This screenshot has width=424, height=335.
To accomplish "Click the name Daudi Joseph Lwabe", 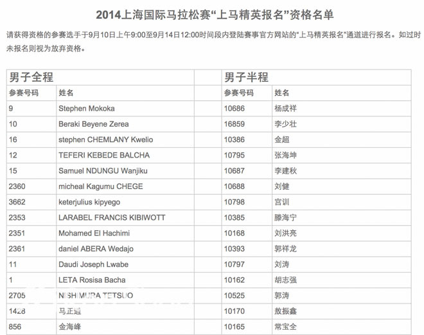I will click(93, 264).
